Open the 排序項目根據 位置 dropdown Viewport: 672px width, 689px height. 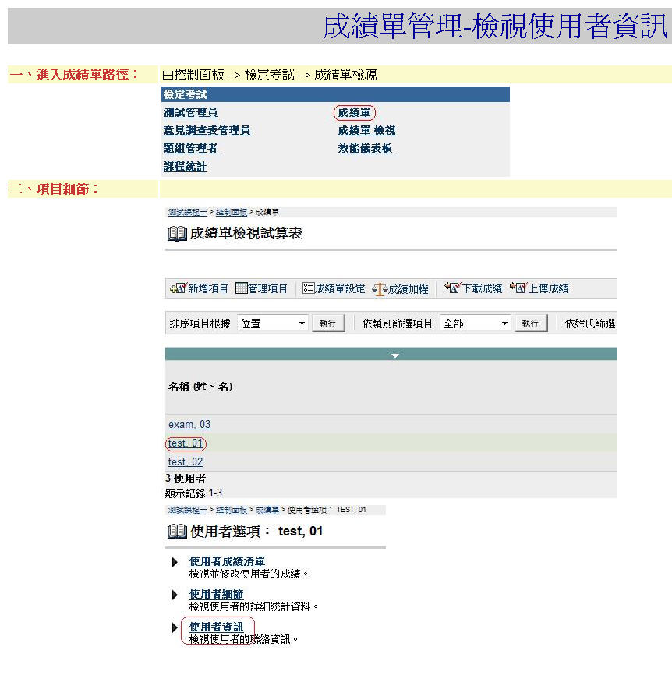(302, 323)
